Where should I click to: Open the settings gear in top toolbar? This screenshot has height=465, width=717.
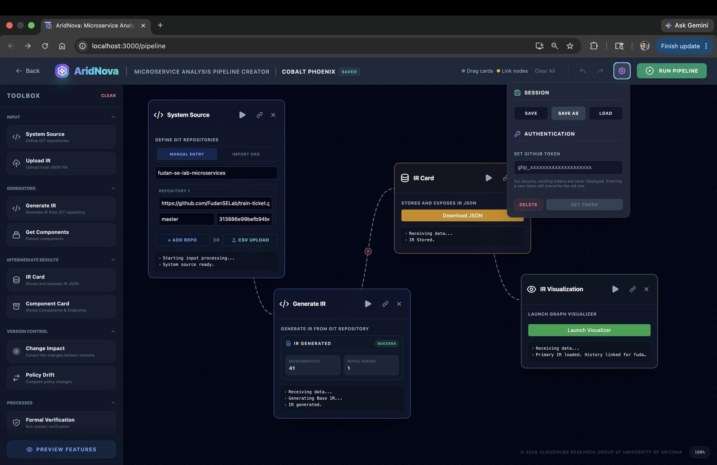pyautogui.click(x=622, y=71)
